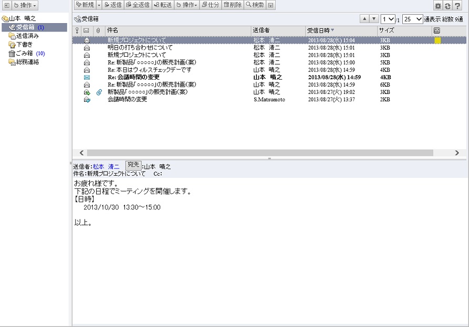Click the paperclip icon on the 新製品 mail

[x=98, y=92]
